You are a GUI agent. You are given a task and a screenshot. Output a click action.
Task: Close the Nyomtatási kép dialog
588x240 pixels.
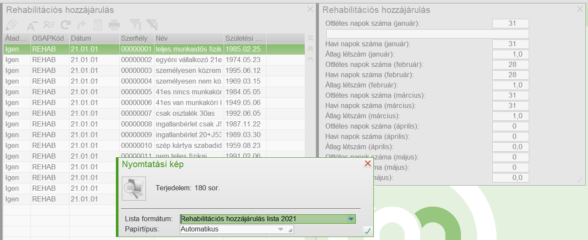point(367,164)
